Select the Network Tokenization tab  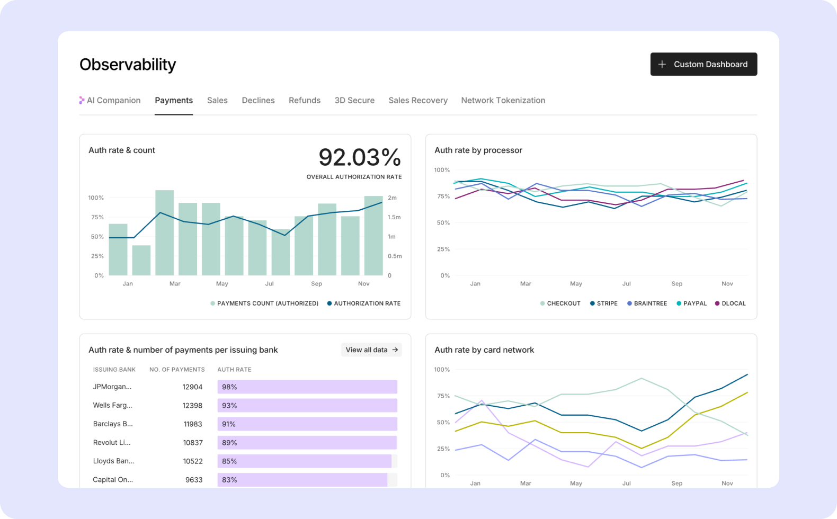(503, 101)
